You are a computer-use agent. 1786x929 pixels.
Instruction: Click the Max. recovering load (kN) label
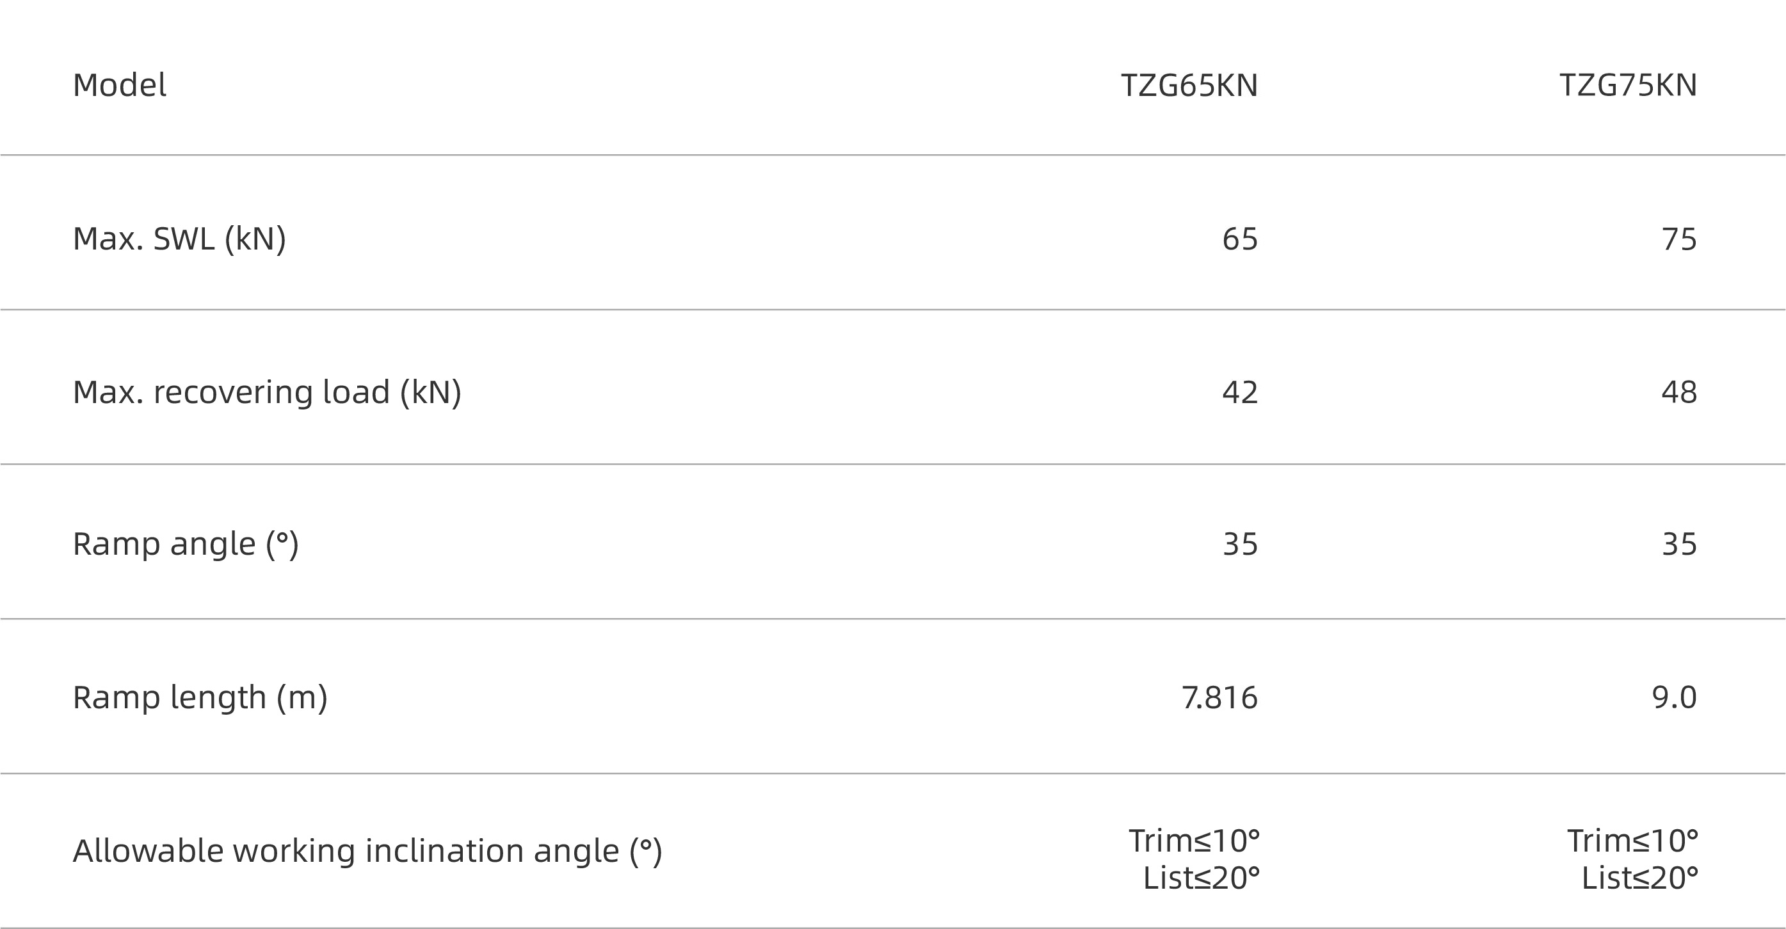[x=267, y=393]
